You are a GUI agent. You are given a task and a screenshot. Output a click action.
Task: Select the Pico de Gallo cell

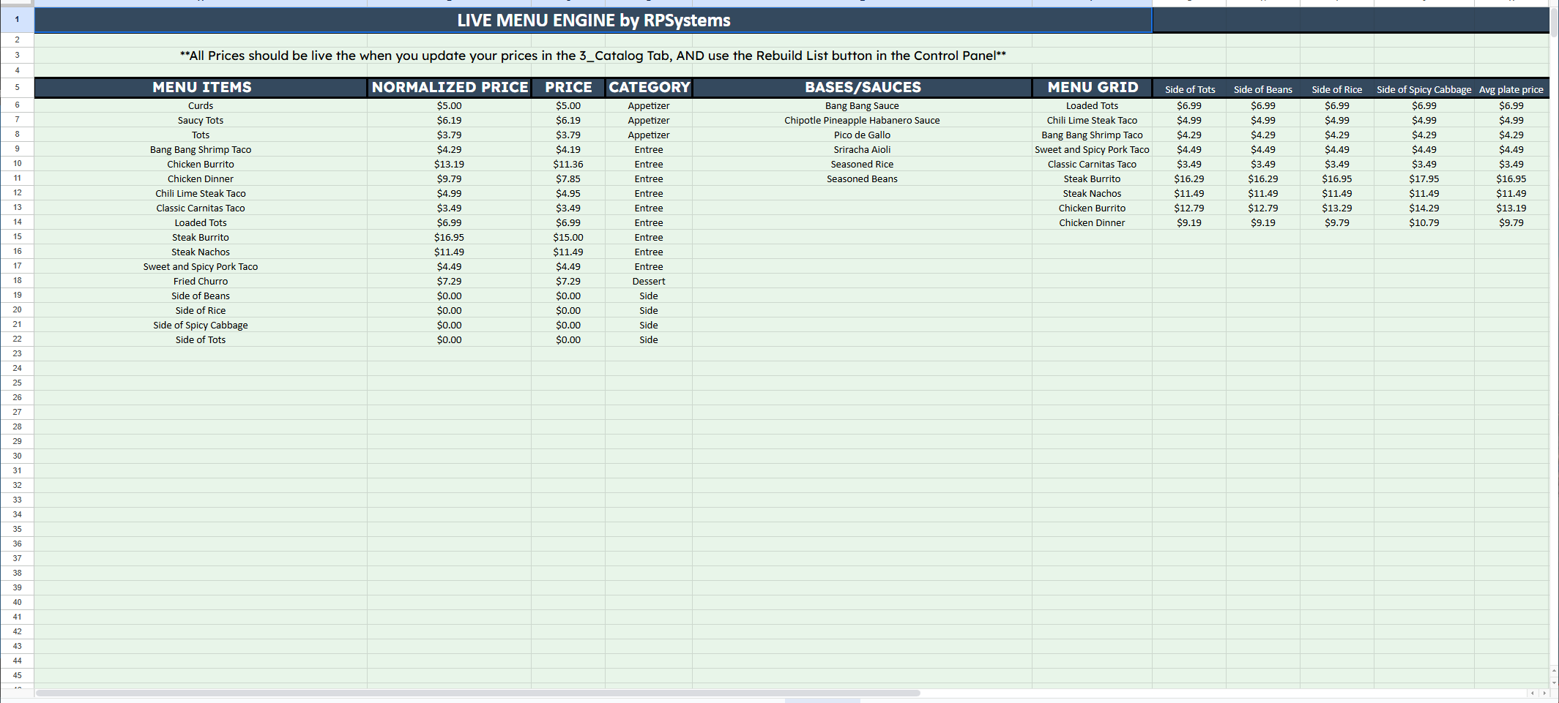[x=862, y=135]
